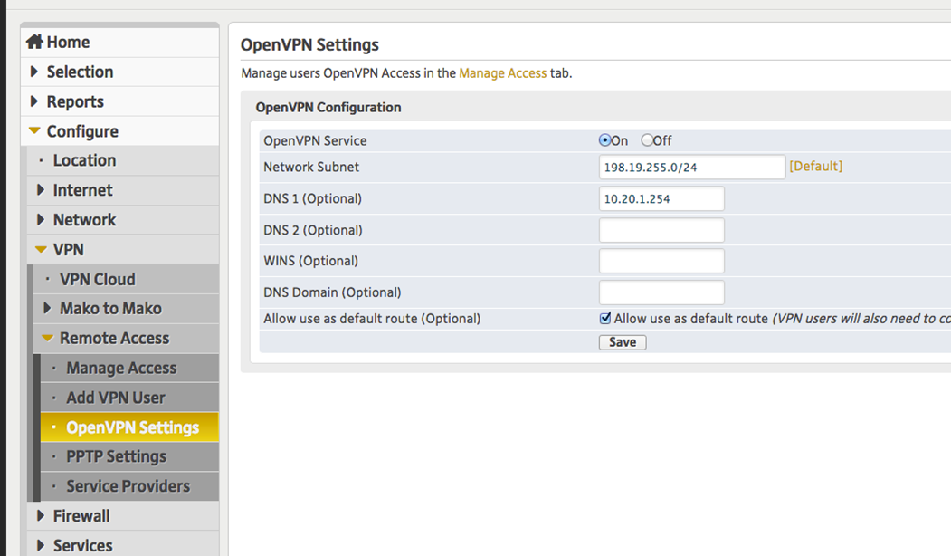Click the Home house icon
This screenshot has height=556, width=951.
[34, 42]
